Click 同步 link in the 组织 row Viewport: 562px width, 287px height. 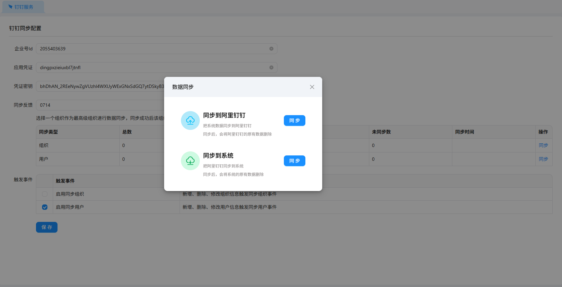point(543,145)
